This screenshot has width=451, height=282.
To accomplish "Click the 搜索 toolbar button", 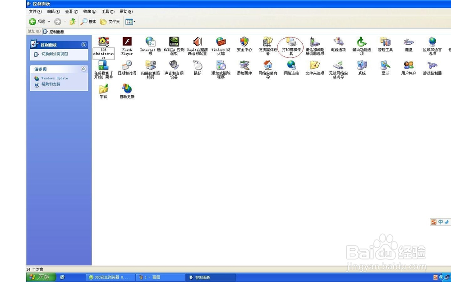I will pos(88,22).
